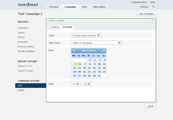Open the Unsubscriptions report
This screenshot has width=173, height=120.
pyautogui.click(x=26, y=51)
